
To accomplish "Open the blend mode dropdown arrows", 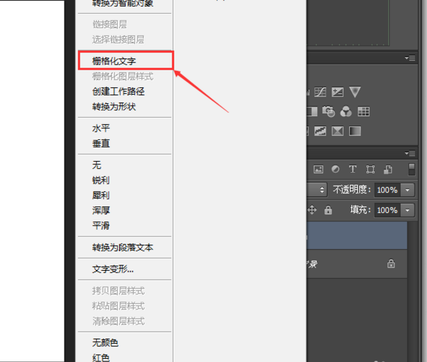I will (322, 190).
